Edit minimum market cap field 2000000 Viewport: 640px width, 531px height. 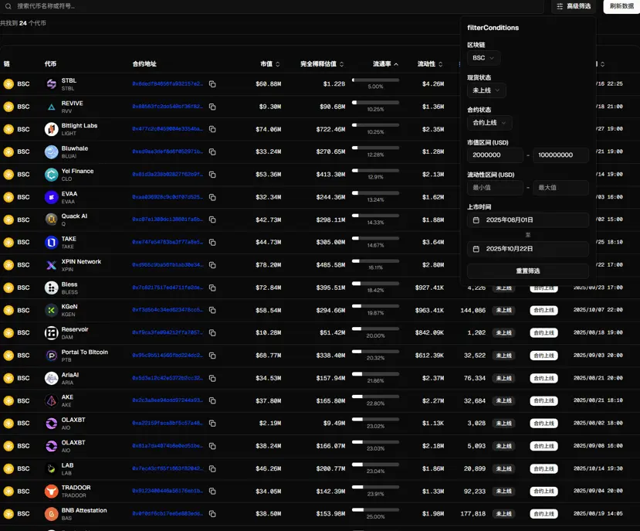pyautogui.click(x=495, y=155)
